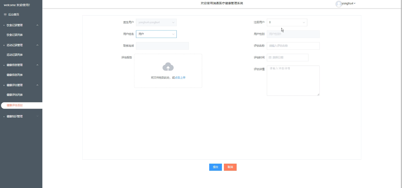Select 健康评估添加 menu item
The height and width of the screenshot is (188, 402).
pos(22,105)
